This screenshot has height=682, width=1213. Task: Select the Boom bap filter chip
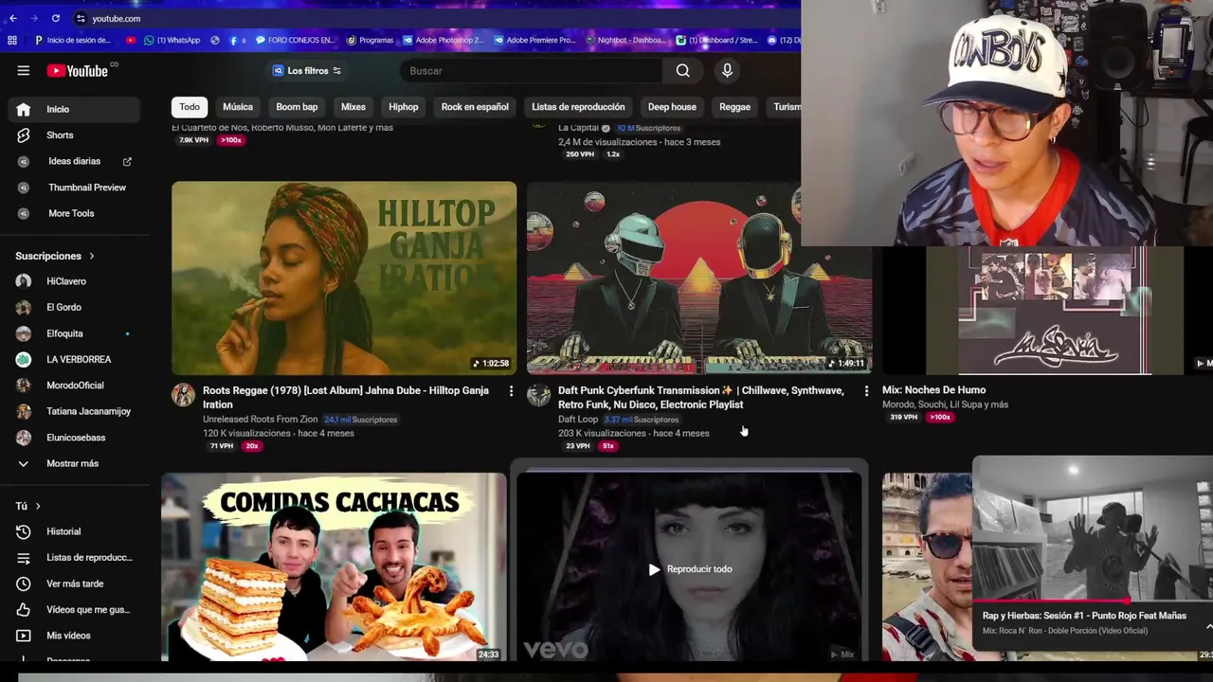coord(297,107)
